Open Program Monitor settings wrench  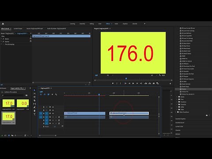(160, 75)
